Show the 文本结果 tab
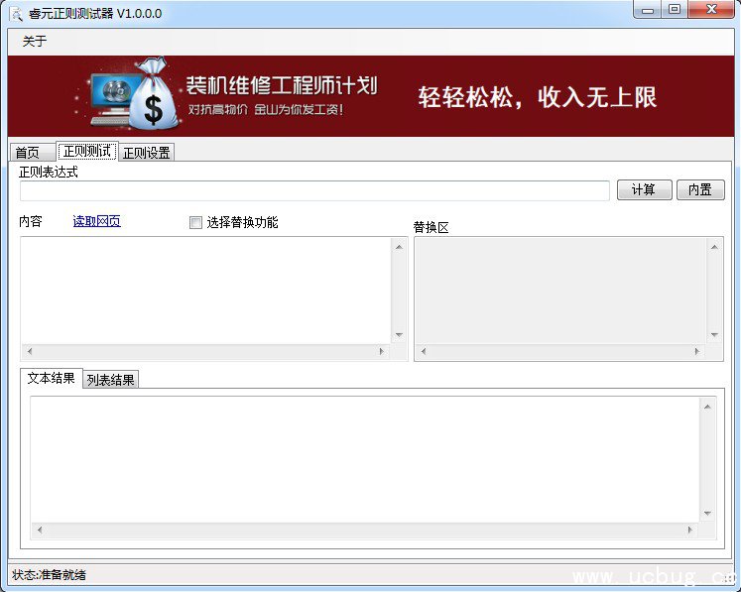This screenshot has height=592, width=741. coord(51,379)
